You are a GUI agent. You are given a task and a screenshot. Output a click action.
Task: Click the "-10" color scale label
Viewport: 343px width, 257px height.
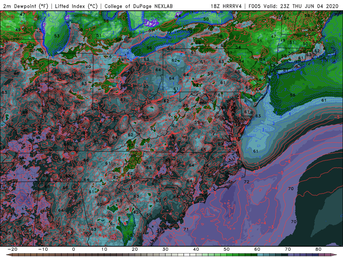coord(43,249)
